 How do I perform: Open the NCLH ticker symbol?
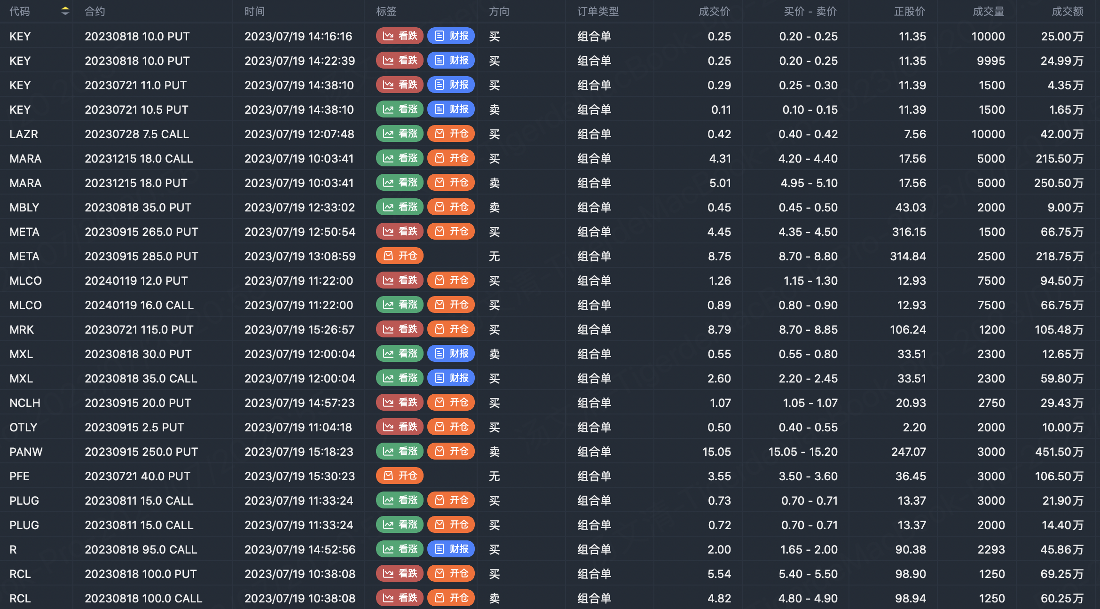pos(25,403)
